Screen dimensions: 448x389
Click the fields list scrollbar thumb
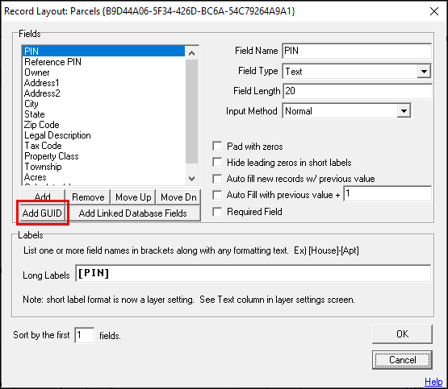(192, 111)
